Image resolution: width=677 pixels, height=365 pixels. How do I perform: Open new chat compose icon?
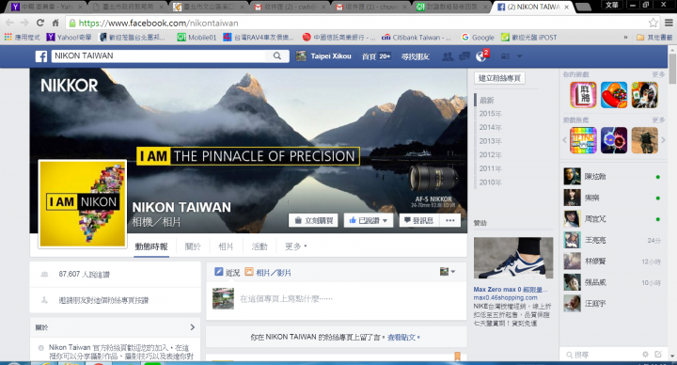[658, 355]
